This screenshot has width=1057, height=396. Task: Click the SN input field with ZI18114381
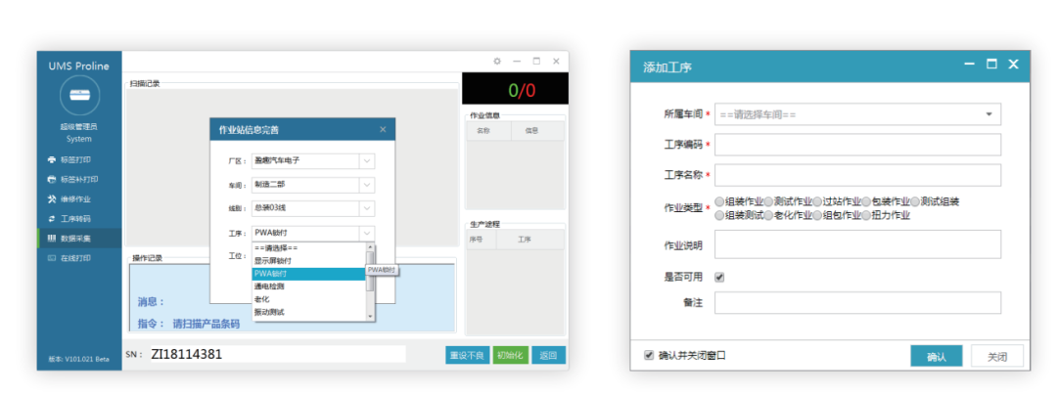point(276,354)
